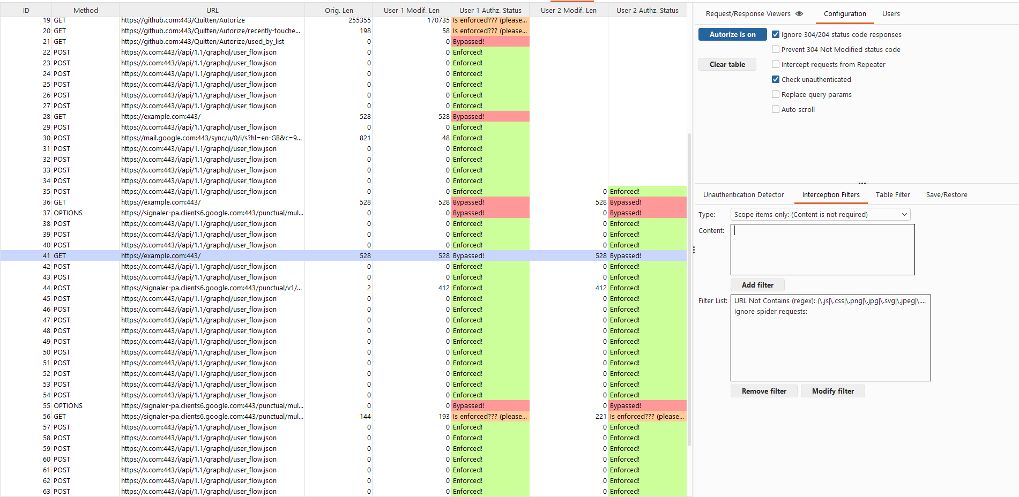
Task: Click the three-dot horizontal divider handle
Action: 862,184
